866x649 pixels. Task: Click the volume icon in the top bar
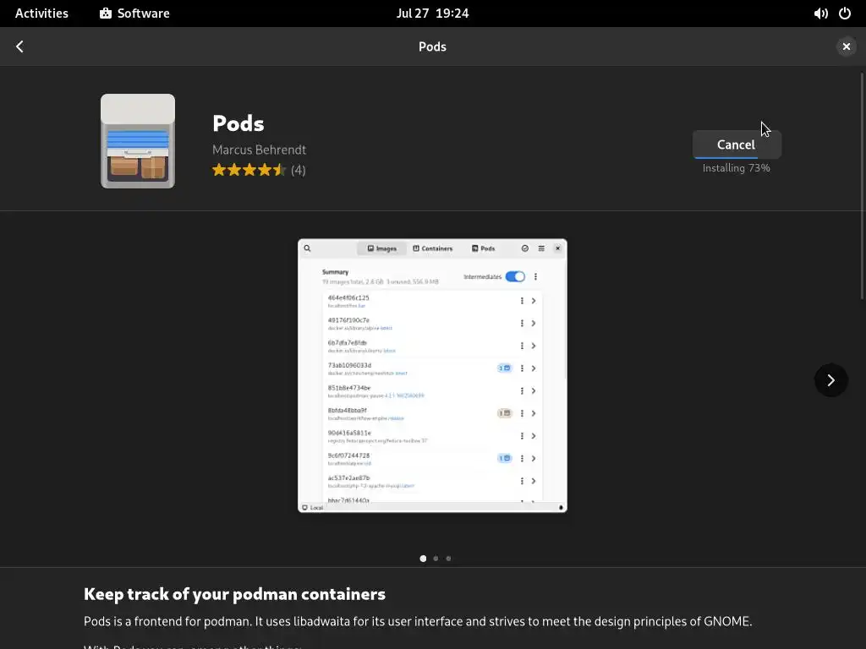[x=820, y=14]
